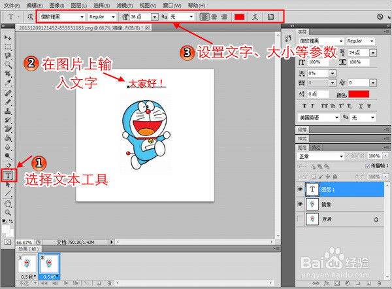The width and height of the screenshot is (392, 289).
Task: Select the Move tool
Action: click(8, 37)
